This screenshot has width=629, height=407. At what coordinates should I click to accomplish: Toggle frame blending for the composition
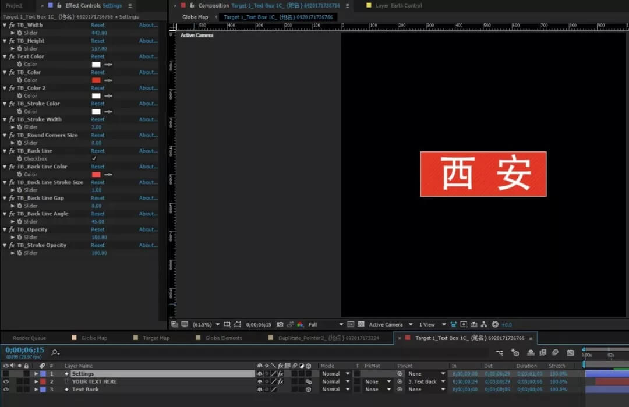tap(542, 352)
